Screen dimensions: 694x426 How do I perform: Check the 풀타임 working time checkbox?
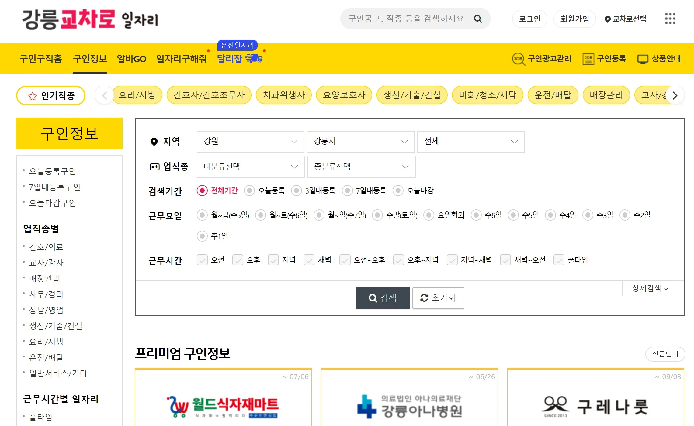click(559, 260)
